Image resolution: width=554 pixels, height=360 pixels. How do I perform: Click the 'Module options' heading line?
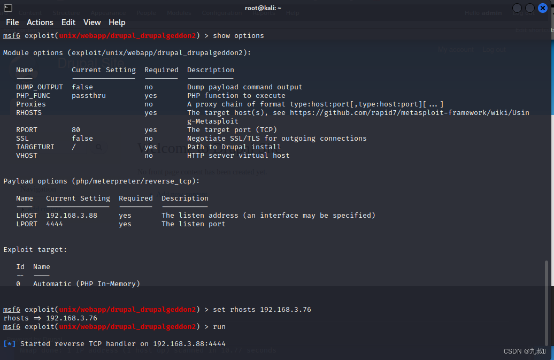coord(127,52)
